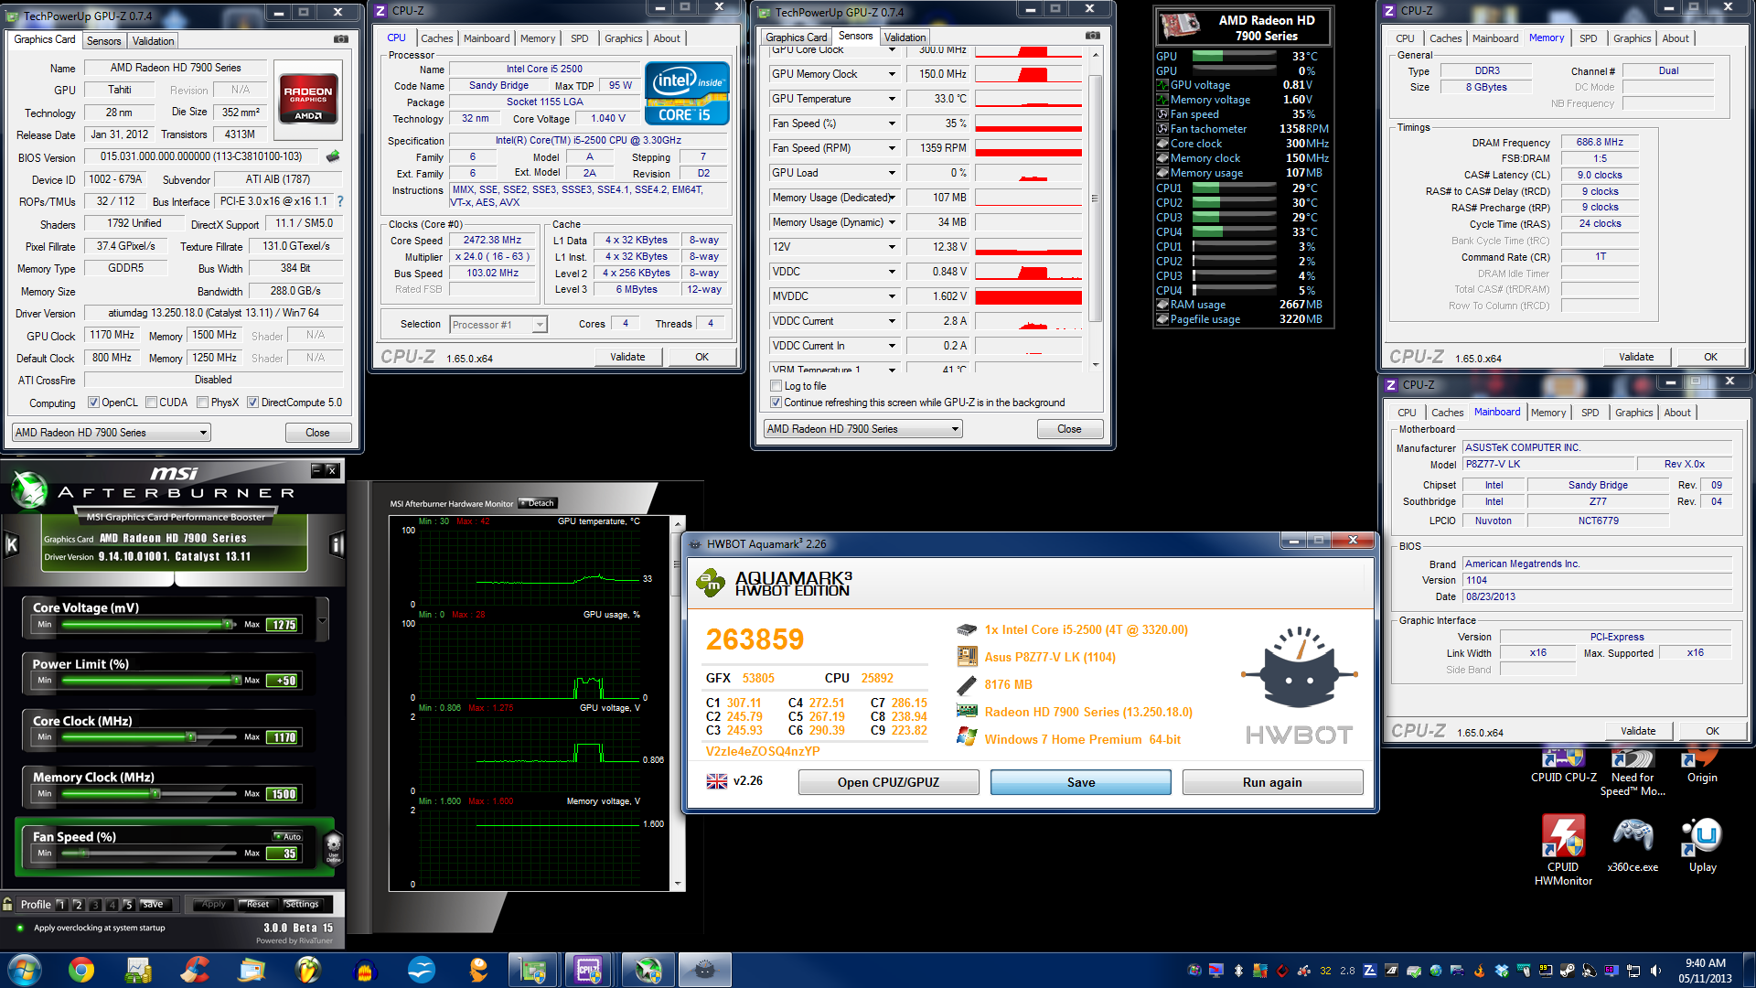Viewport: 1756px width, 988px height.
Task: Click Memory Clock (MHz) slider handle
Action: coord(155,793)
